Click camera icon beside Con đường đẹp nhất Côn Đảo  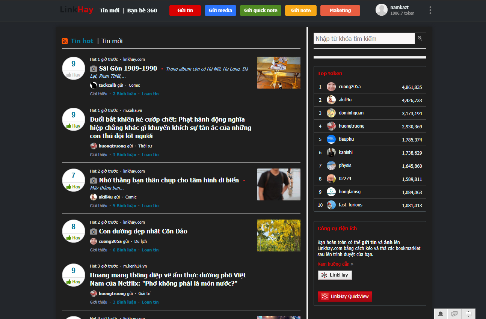[x=94, y=232]
